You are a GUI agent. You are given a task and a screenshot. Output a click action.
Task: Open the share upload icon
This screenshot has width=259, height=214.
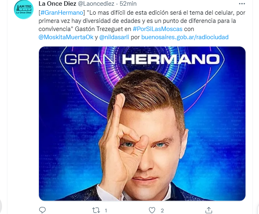pos(209,210)
